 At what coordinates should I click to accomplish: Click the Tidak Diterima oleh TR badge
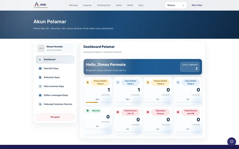(130, 112)
